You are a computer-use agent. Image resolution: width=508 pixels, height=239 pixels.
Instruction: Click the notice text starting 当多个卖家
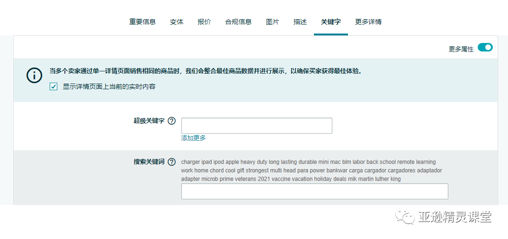pos(205,71)
